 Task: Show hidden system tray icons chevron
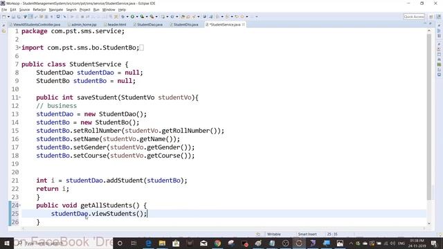coord(351,243)
